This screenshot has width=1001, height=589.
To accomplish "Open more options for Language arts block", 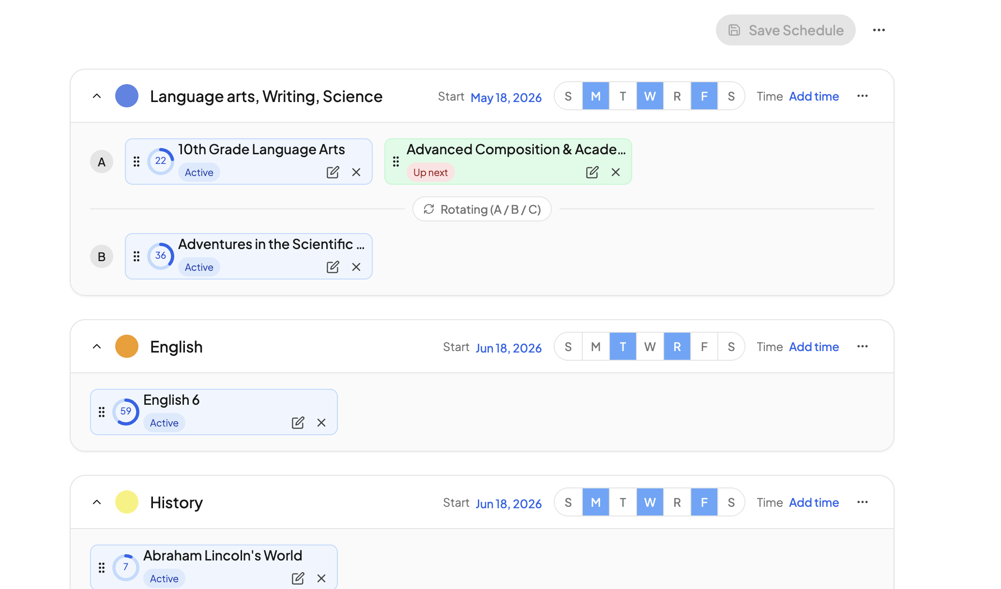I will pyautogui.click(x=863, y=96).
